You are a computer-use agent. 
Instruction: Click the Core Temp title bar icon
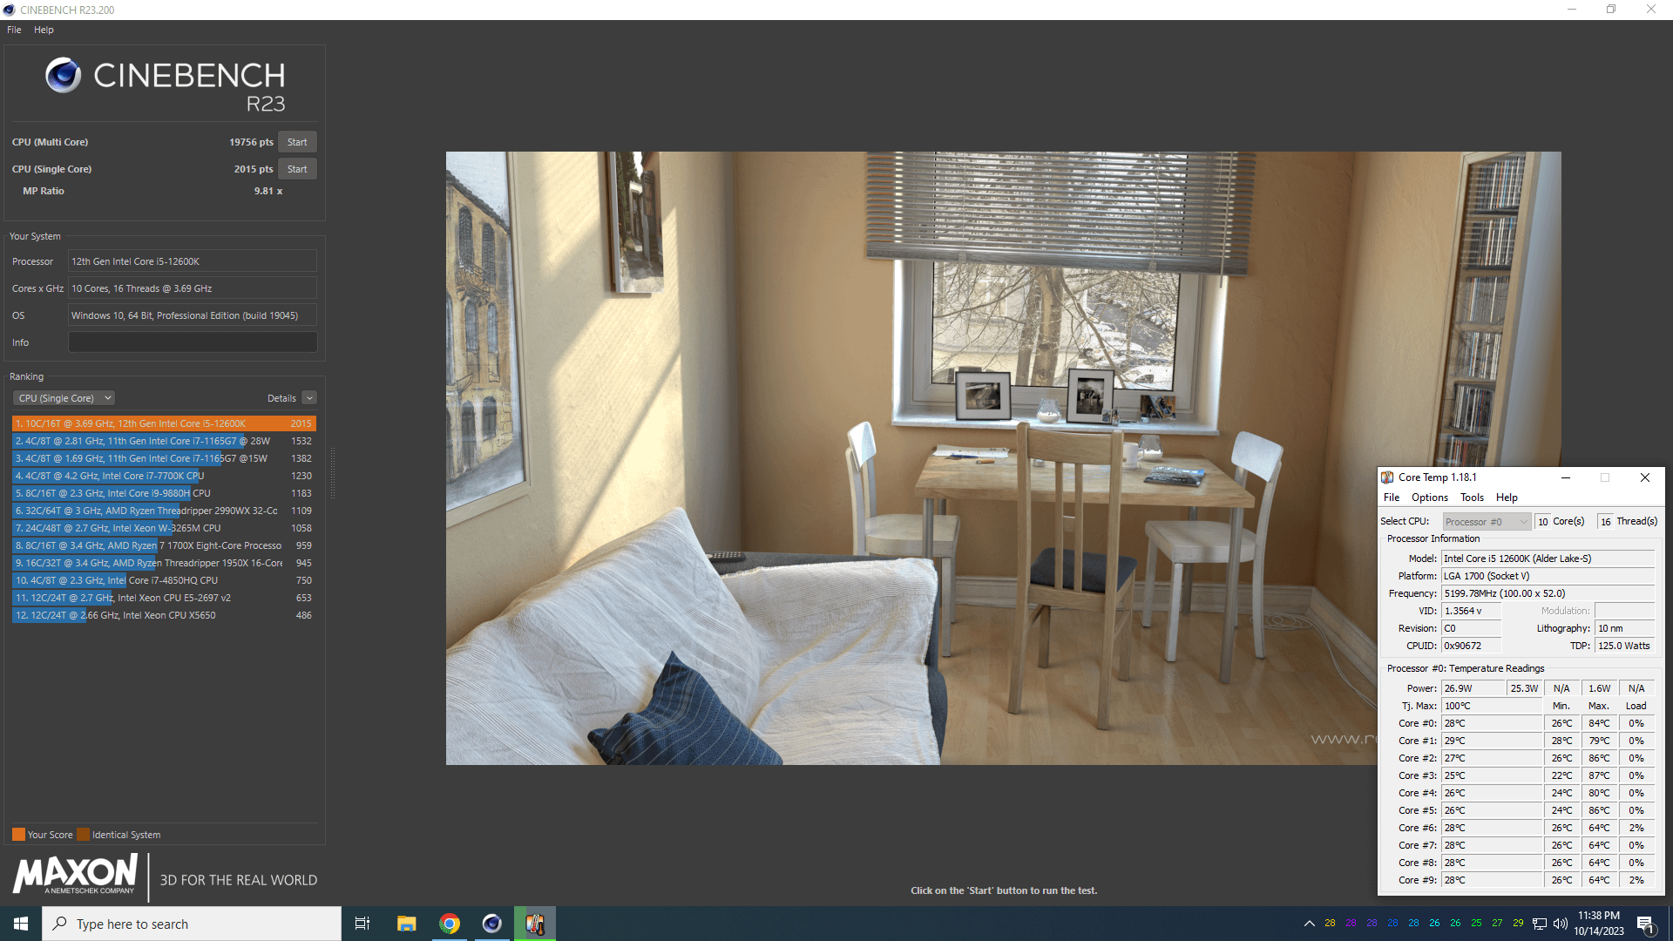1387,477
